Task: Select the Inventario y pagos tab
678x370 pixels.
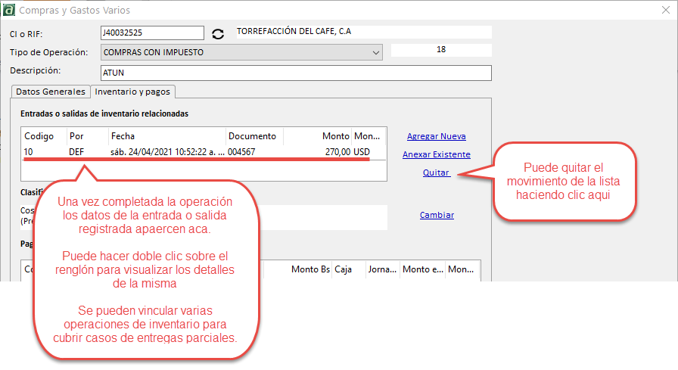Action: [132, 92]
